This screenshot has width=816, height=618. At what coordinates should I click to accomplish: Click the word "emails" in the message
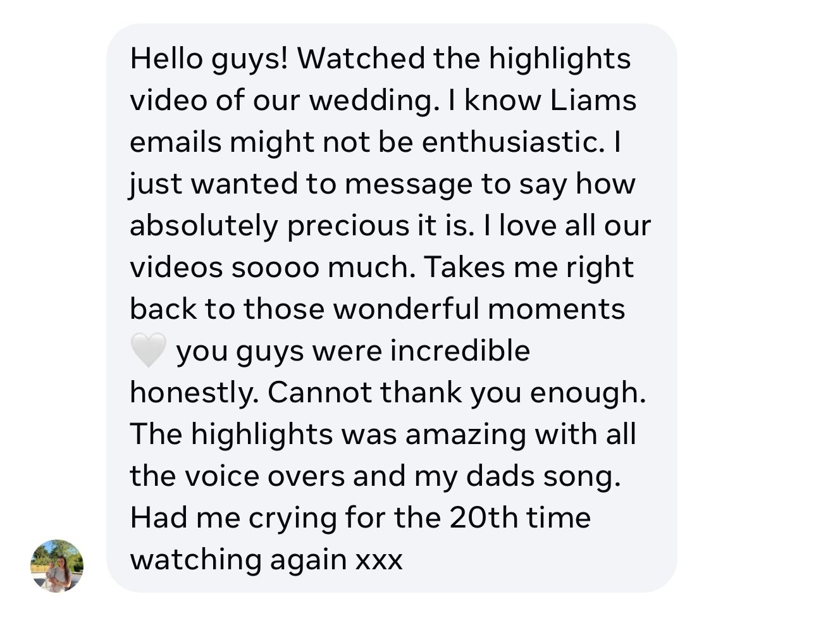click(x=175, y=142)
